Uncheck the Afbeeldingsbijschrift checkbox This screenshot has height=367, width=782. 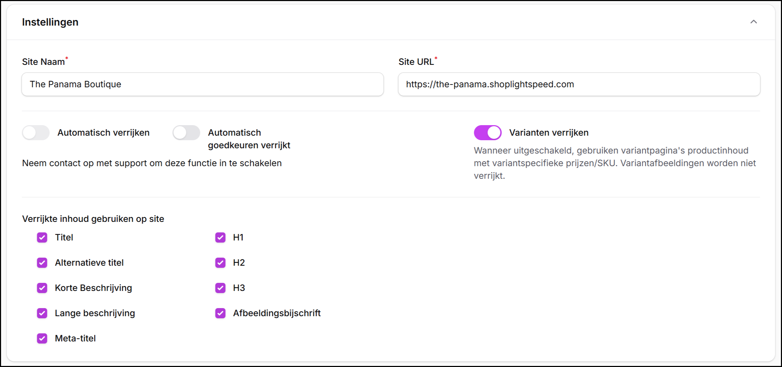[x=220, y=313]
